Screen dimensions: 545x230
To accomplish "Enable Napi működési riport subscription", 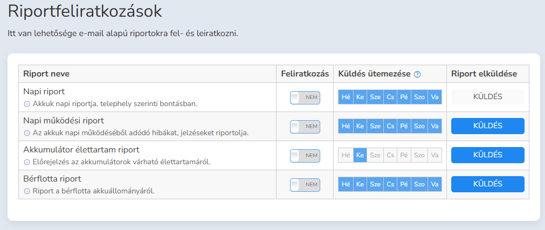I will 305,127.
